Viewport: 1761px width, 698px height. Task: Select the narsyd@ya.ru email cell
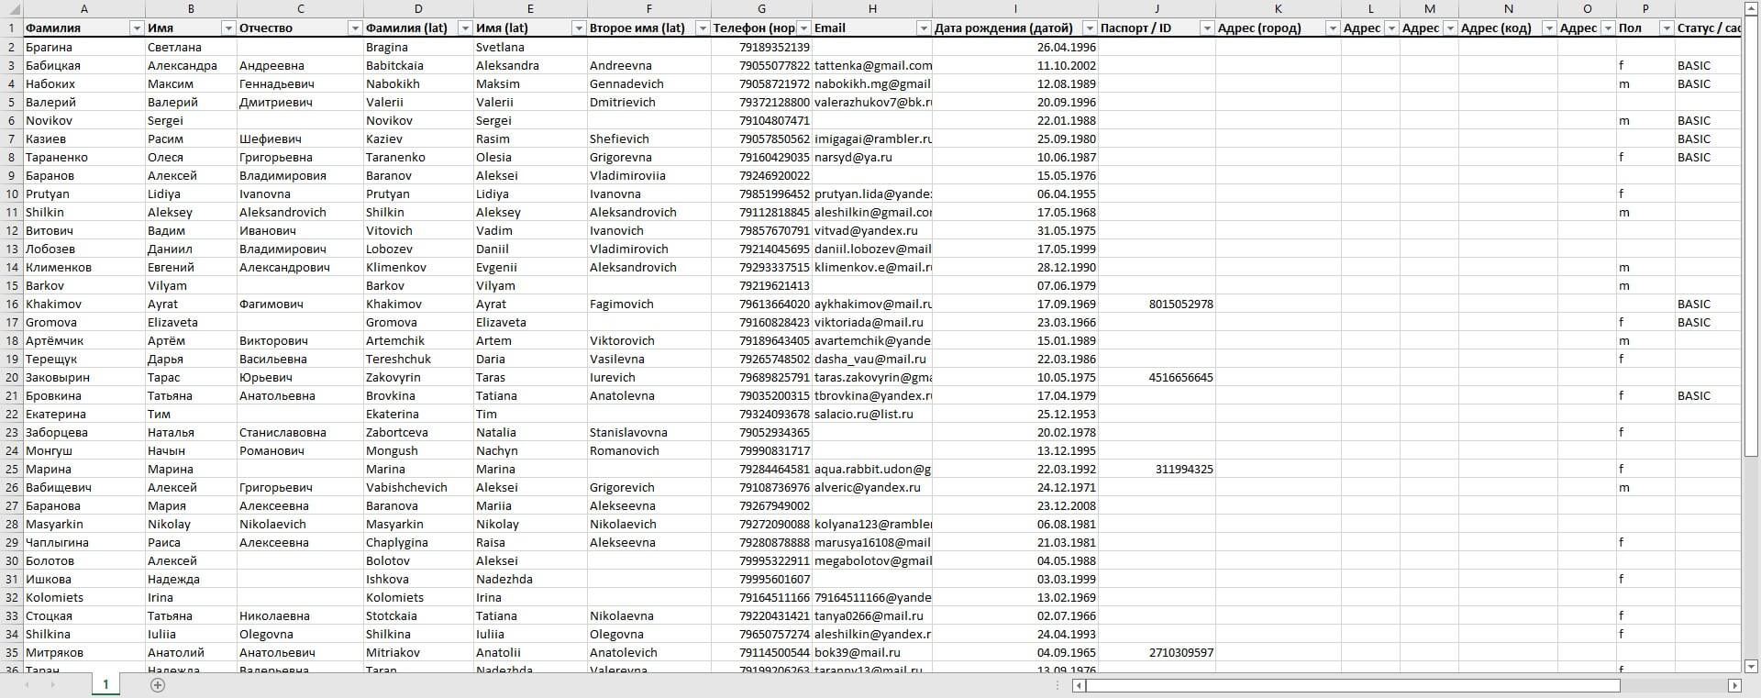point(872,157)
